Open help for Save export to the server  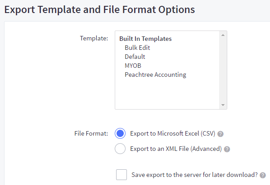click(263, 175)
